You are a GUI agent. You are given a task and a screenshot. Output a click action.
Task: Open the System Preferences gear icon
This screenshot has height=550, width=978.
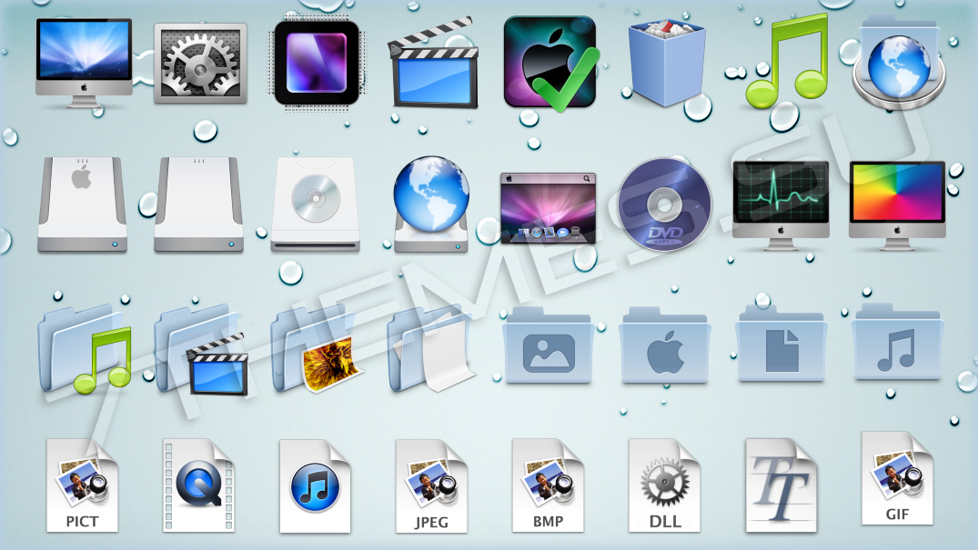pyautogui.click(x=200, y=63)
